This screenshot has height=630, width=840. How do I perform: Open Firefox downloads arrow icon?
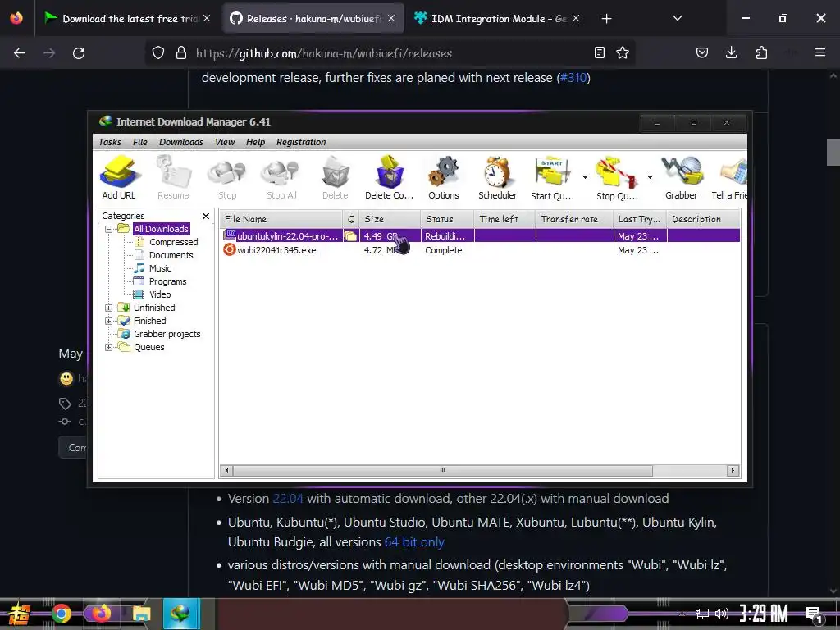[x=731, y=52]
